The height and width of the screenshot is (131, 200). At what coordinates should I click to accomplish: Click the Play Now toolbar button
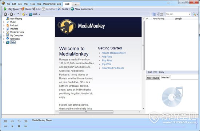[11, 9]
